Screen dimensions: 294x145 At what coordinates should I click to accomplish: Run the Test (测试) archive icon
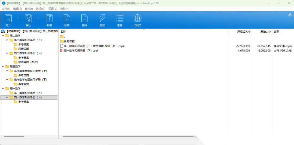click(x=102, y=18)
